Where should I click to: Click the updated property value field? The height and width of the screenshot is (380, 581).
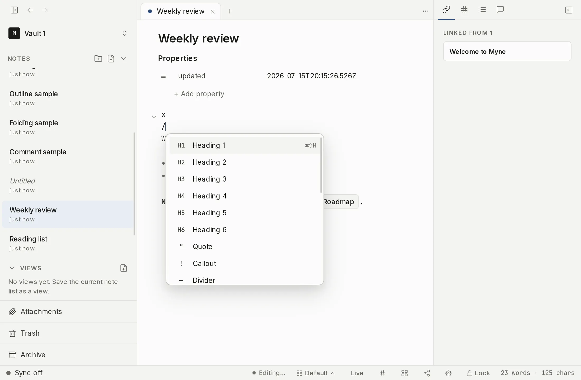point(312,76)
